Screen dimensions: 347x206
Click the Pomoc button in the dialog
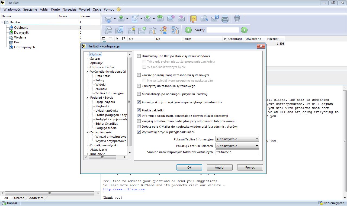tap(250, 168)
